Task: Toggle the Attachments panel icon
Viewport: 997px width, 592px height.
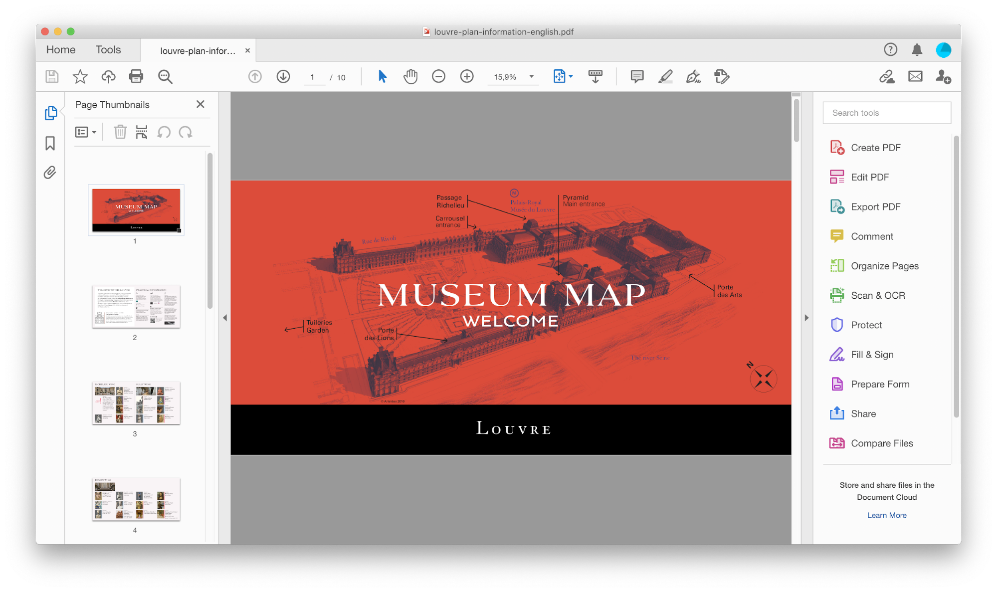Action: 50,172
